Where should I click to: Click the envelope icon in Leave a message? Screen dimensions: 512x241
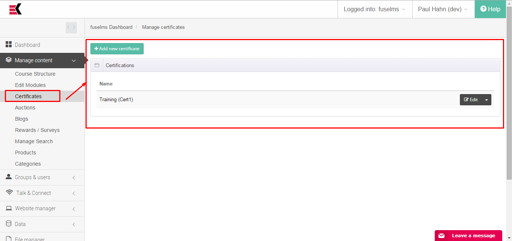[x=441, y=236]
